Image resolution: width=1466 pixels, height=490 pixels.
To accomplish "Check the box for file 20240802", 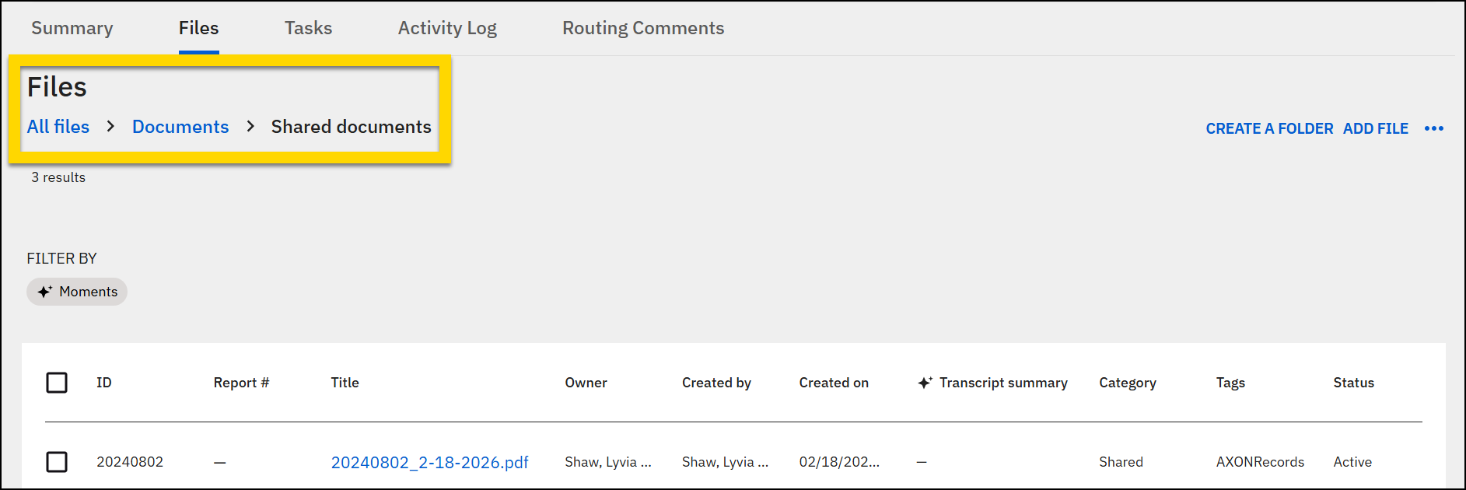I will pos(57,461).
